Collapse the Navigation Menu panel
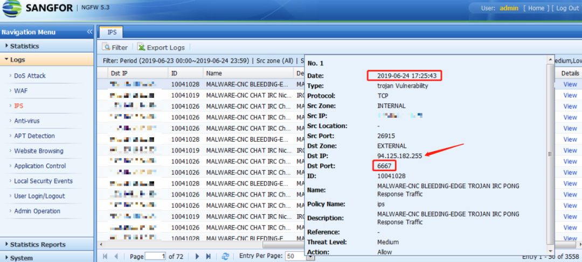This screenshot has width=582, height=262. (x=89, y=32)
